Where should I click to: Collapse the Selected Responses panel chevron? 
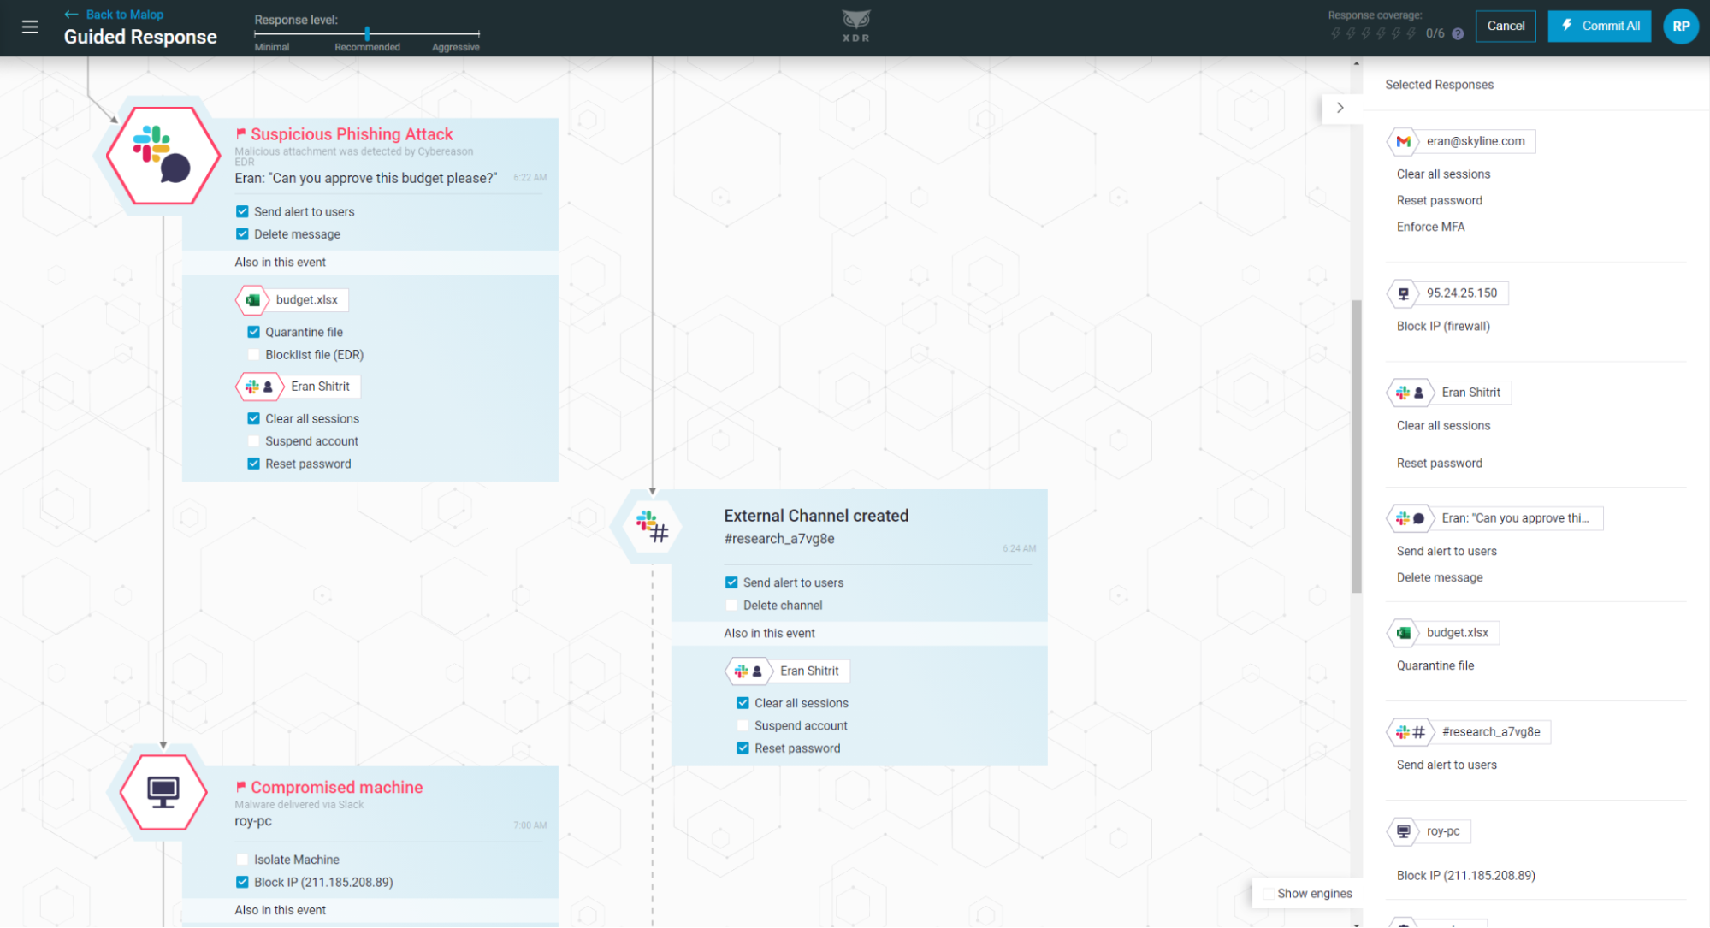[1340, 108]
